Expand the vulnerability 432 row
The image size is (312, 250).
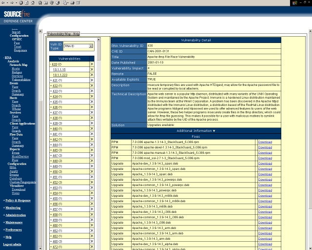pyautogui.click(x=51, y=86)
